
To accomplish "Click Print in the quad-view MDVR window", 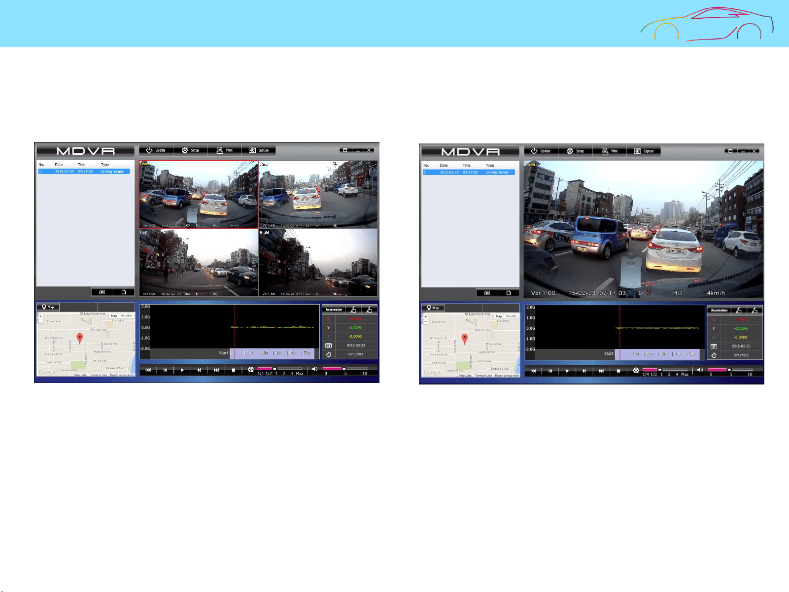I will (x=224, y=150).
